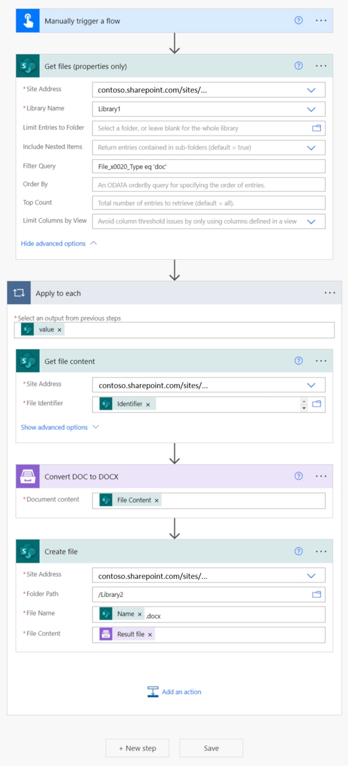Open help for Create file action

298,552
